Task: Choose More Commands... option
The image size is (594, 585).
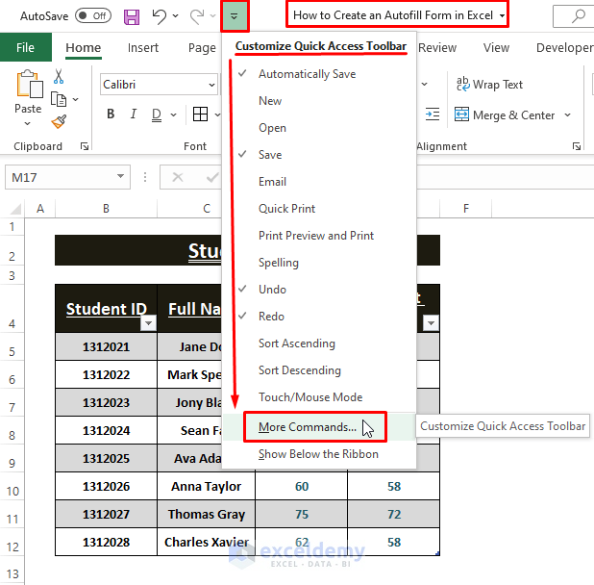Action: coord(307,427)
